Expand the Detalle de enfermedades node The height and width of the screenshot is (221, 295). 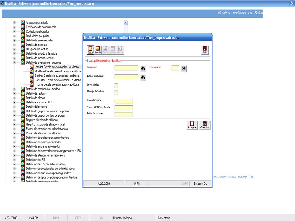click(x=14, y=41)
